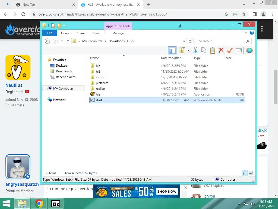The height and width of the screenshot is (209, 278).
Task: Click the Up one level arrow
Action: [x=68, y=41]
